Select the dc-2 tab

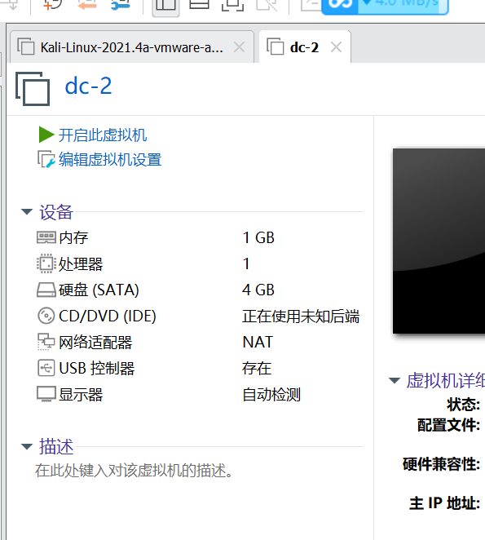(x=304, y=47)
